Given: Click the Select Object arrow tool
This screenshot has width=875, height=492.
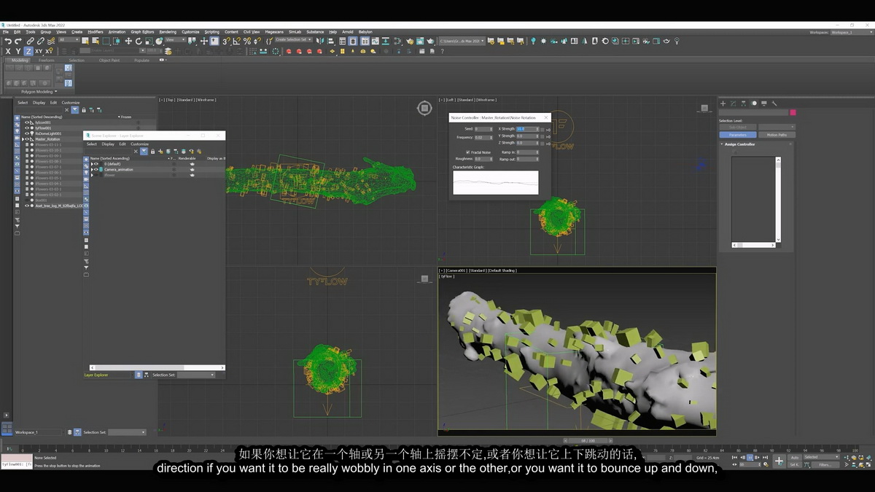Looking at the screenshot, I should [x=85, y=41].
